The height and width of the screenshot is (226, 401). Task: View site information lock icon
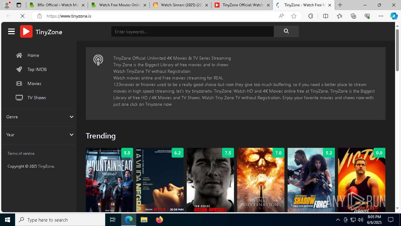click(39, 16)
